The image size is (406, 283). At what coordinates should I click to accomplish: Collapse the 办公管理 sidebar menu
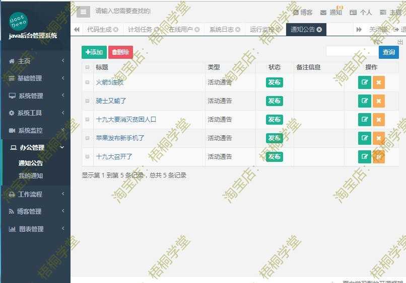point(36,148)
